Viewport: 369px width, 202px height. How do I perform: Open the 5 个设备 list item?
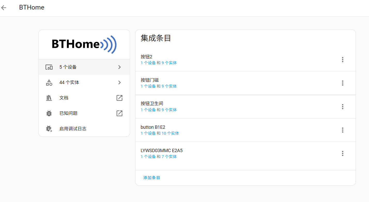pos(84,67)
